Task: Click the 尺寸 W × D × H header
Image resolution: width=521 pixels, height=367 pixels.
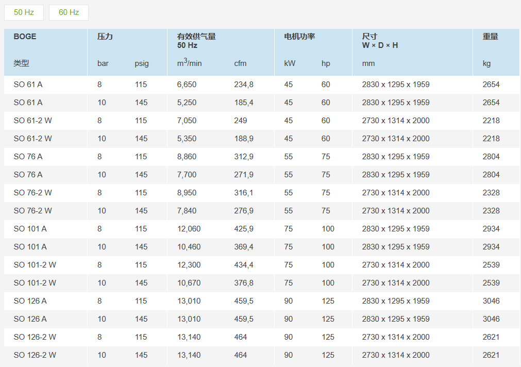Action: pos(380,41)
